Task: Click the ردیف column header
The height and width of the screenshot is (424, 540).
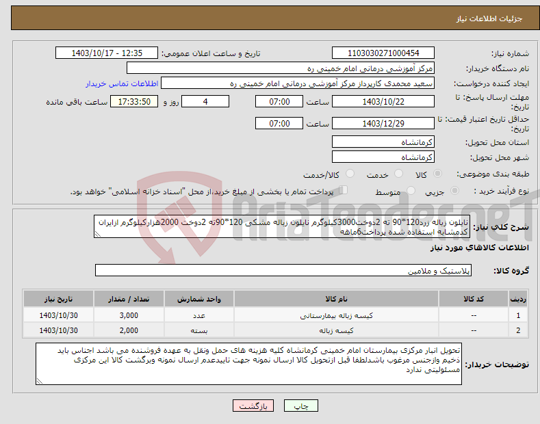Action: [x=518, y=299]
